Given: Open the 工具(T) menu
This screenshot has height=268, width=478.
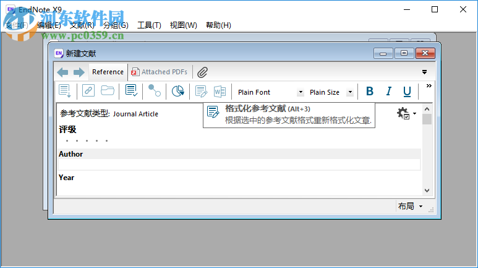Looking at the screenshot, I should click(149, 25).
